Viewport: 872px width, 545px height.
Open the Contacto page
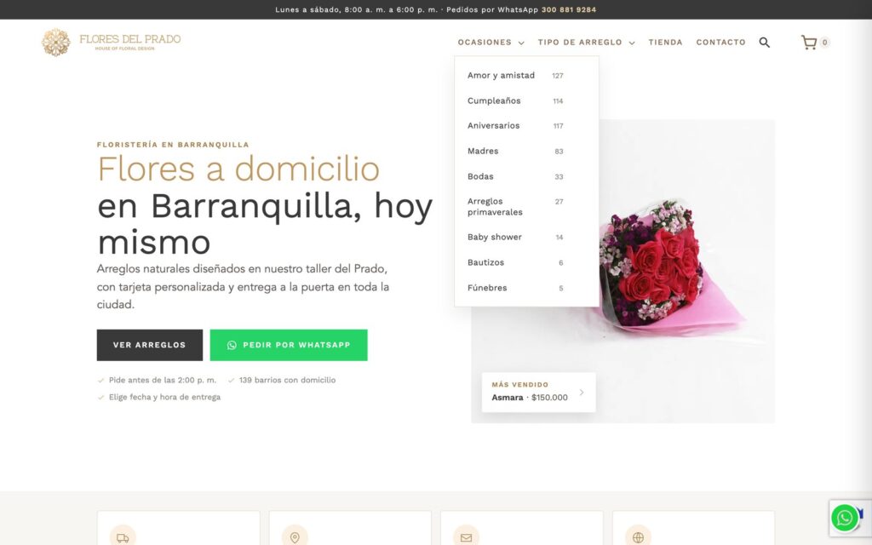click(x=720, y=43)
